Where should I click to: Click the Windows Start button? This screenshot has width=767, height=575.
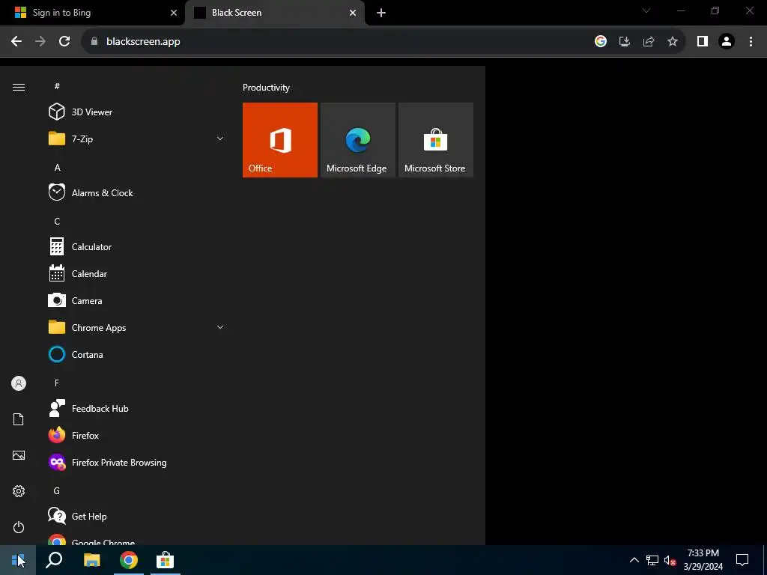pos(18,560)
